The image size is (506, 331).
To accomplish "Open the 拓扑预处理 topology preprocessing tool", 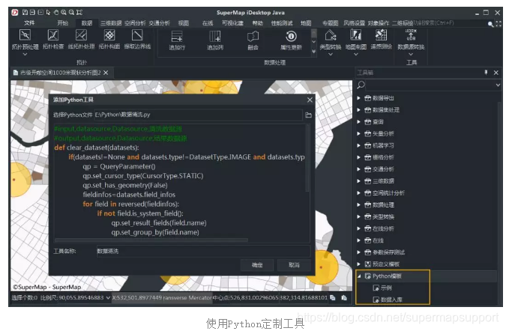I will point(25,39).
